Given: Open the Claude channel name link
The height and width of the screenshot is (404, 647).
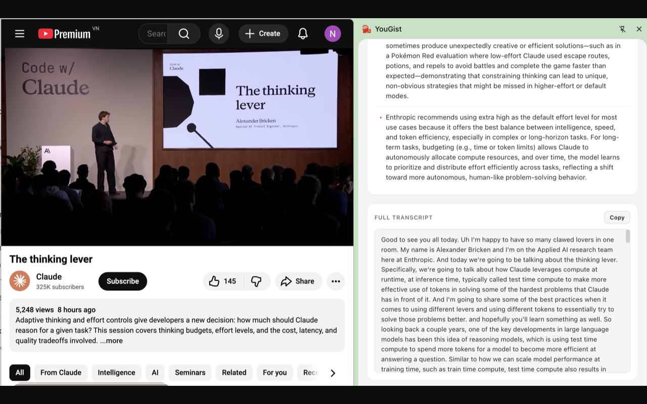Looking at the screenshot, I should pos(49,277).
